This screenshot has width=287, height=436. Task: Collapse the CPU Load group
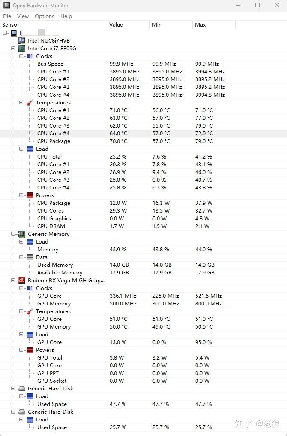click(21, 149)
